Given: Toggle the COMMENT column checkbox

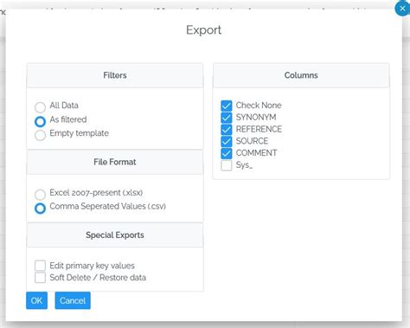Looking at the screenshot, I should pos(227,153).
